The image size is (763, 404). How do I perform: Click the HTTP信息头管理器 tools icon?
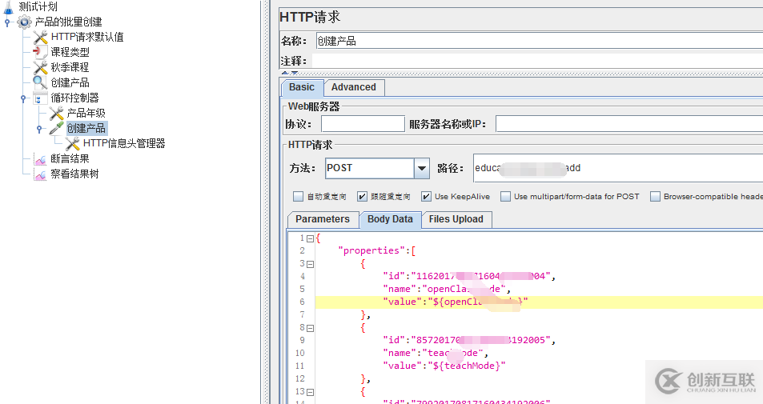pyautogui.click(x=73, y=143)
